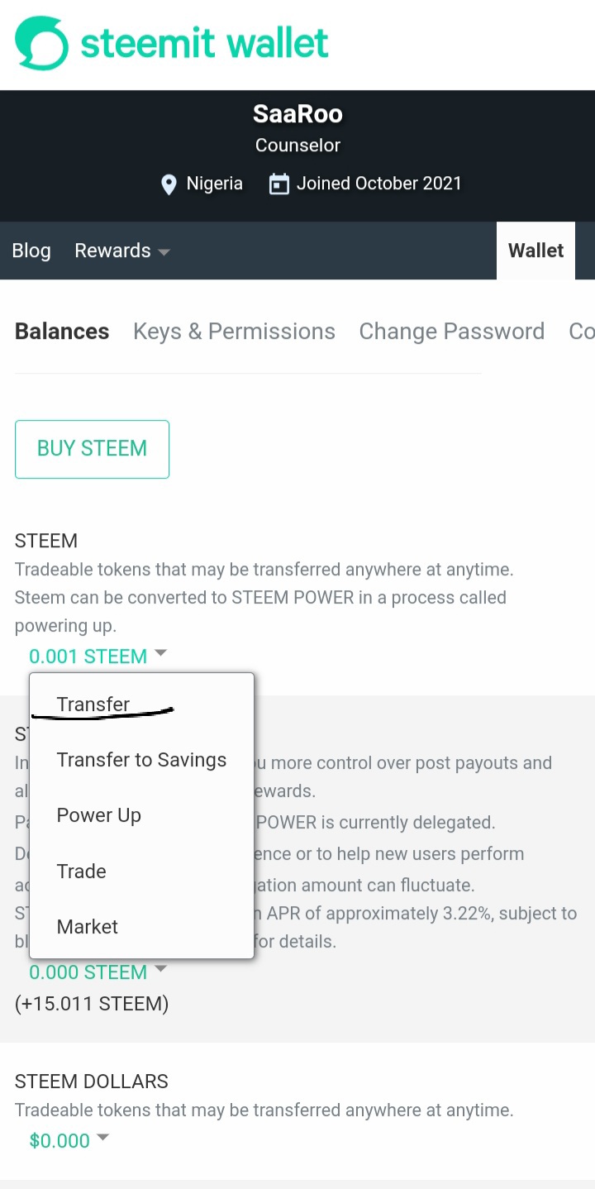This screenshot has height=1189, width=595.
Task: Open the Blog page
Action: 31,251
